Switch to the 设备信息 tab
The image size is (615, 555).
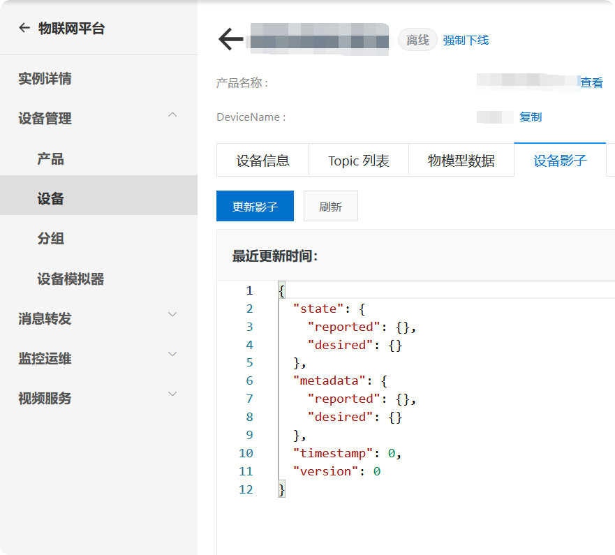(x=262, y=160)
